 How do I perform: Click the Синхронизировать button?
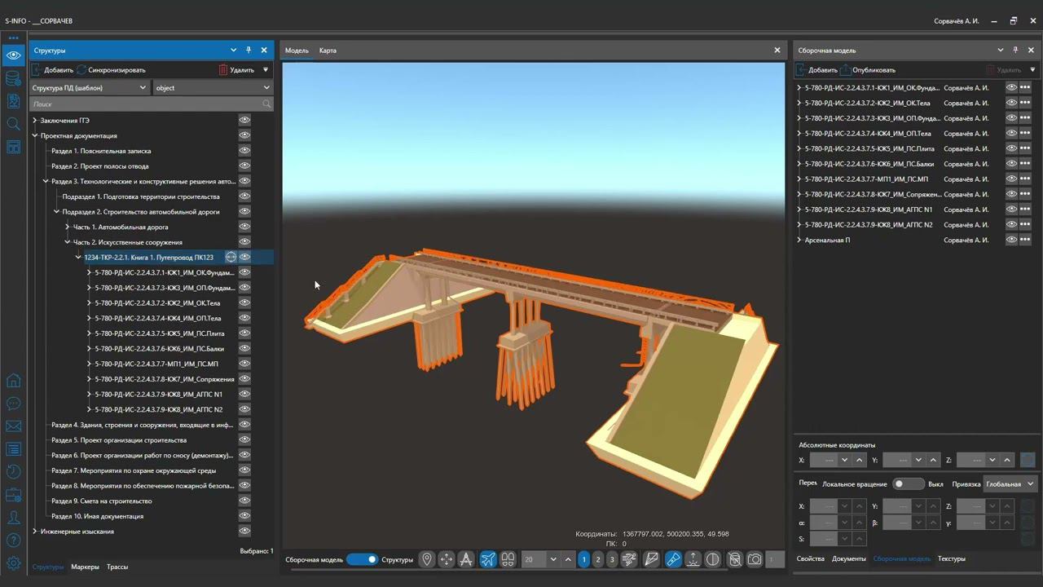coord(112,70)
